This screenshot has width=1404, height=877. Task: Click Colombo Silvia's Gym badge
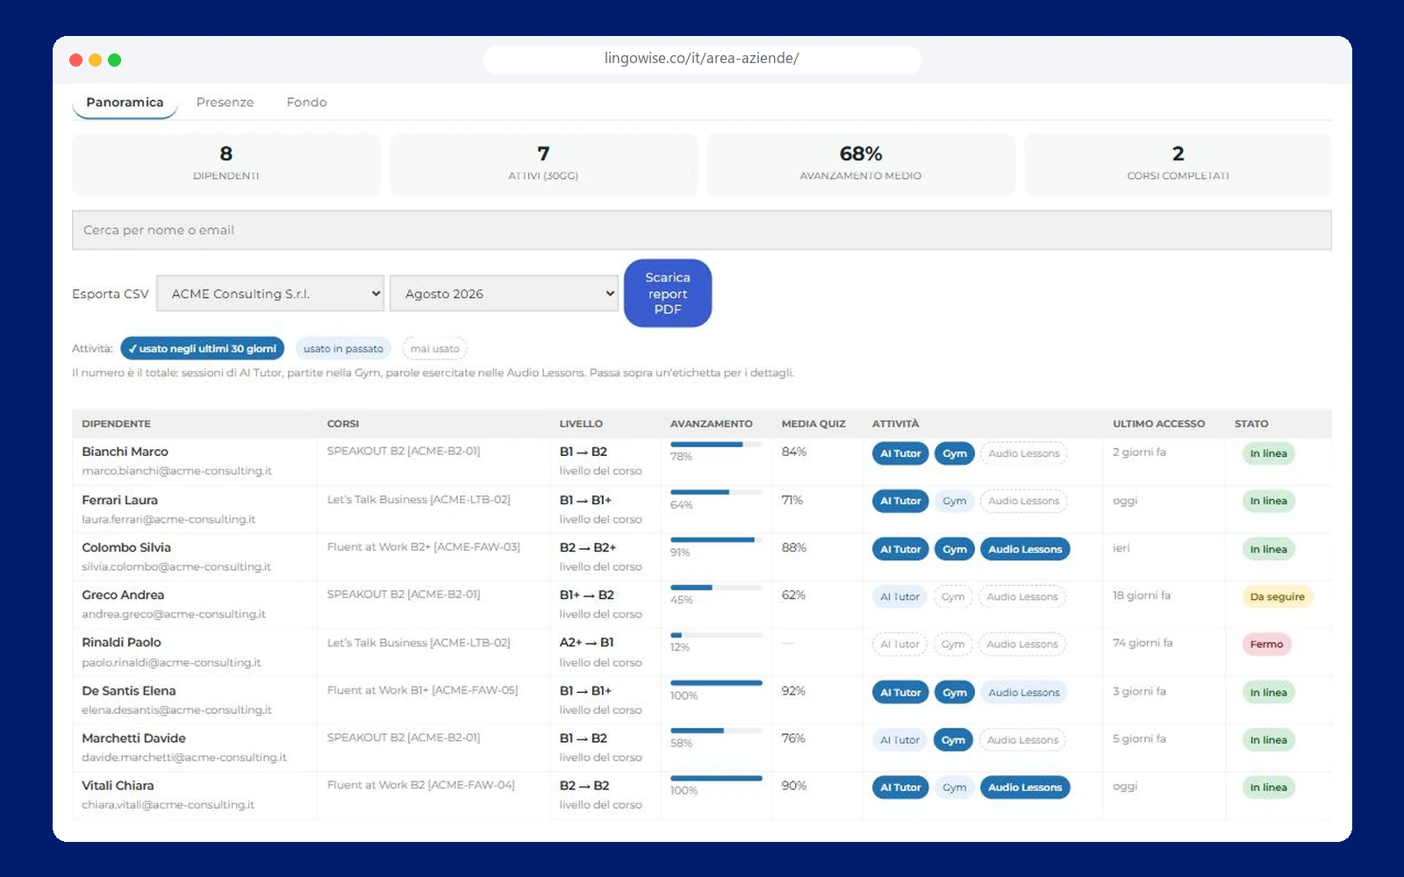pyautogui.click(x=954, y=549)
